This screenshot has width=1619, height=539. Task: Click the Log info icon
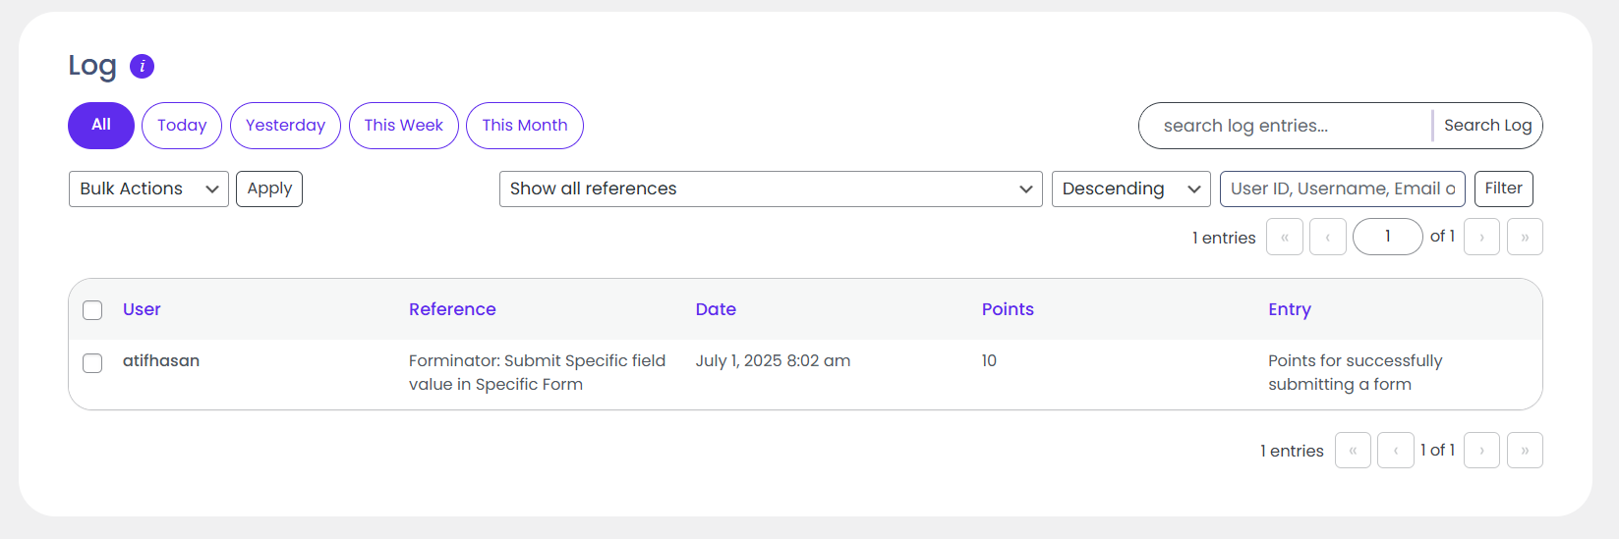[x=142, y=66]
